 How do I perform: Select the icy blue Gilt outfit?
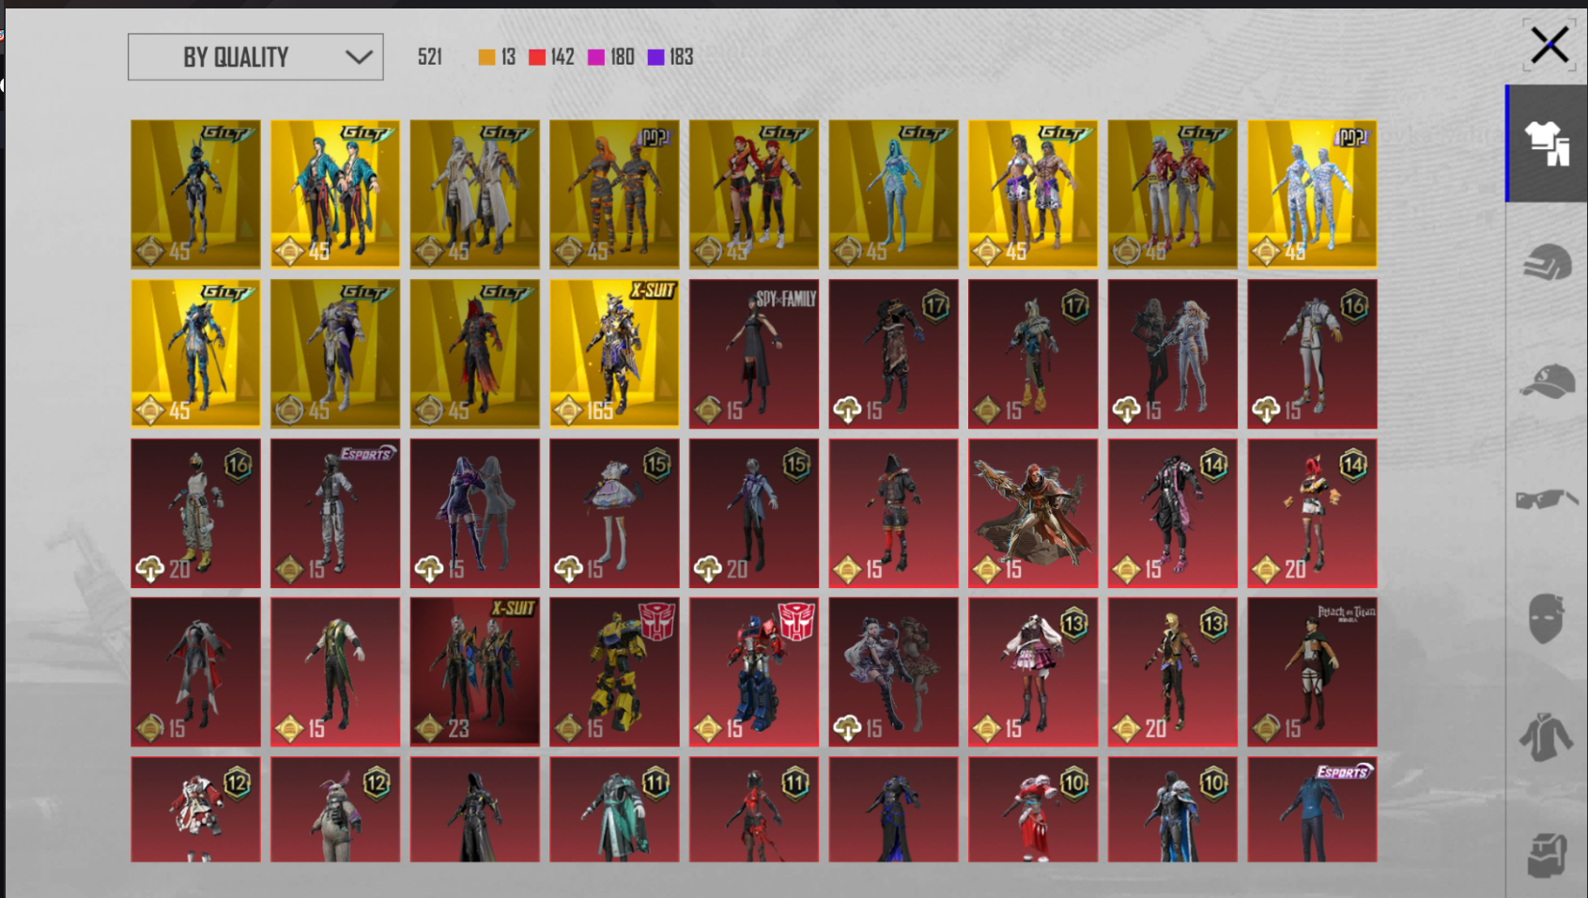[894, 194]
